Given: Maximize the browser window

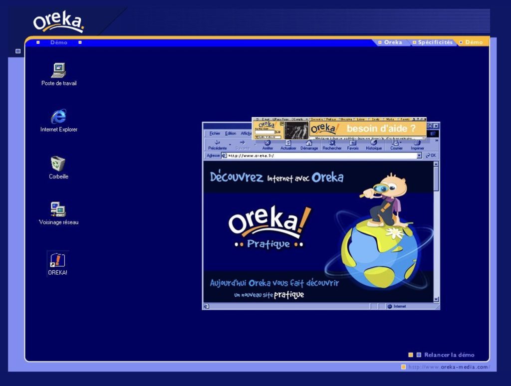Looking at the screenshot, I should click(430, 126).
